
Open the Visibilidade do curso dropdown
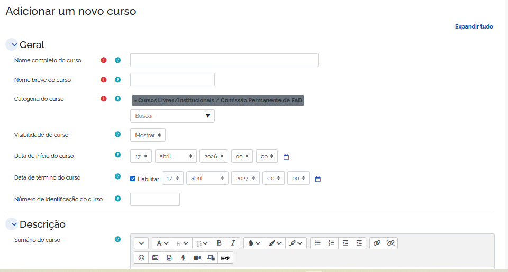[148, 135]
